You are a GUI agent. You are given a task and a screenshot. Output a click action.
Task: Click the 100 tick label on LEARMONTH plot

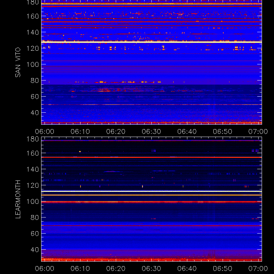pos(33,201)
